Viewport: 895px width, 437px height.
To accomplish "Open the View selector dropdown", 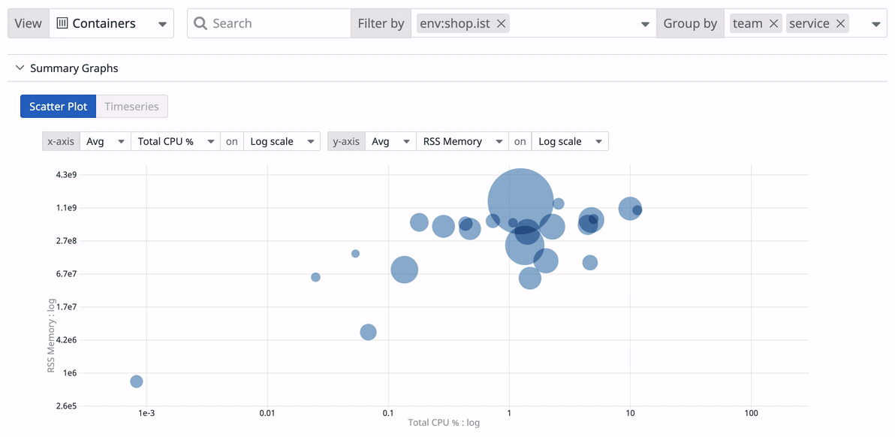I will 161,23.
